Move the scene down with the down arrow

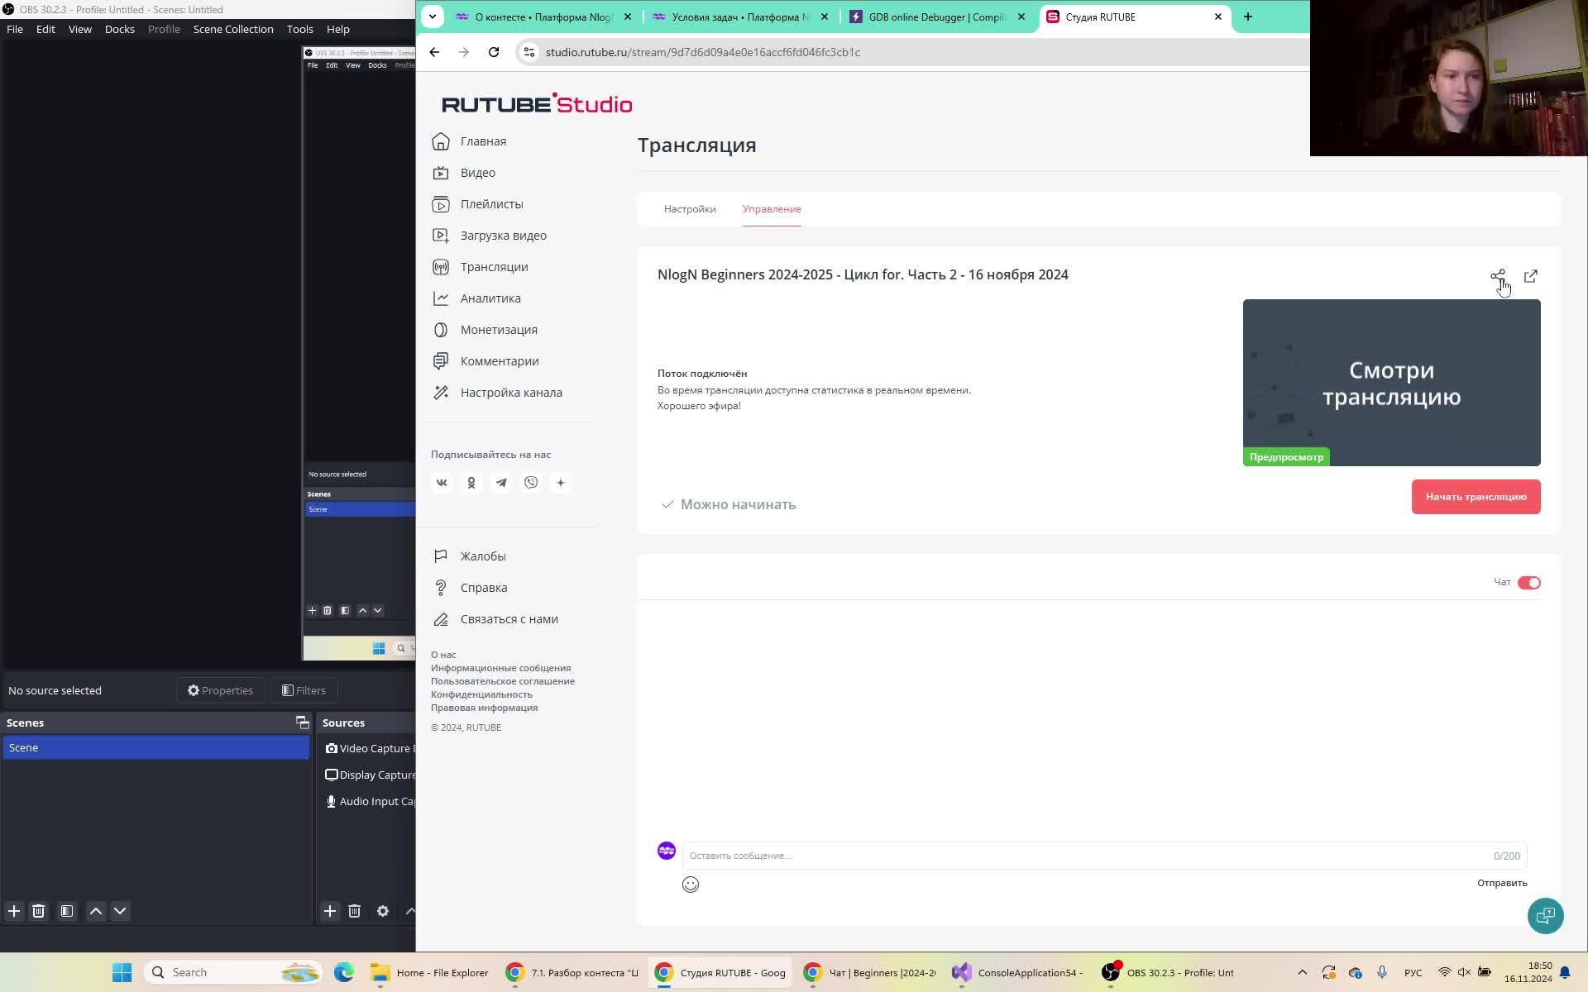pos(120,911)
